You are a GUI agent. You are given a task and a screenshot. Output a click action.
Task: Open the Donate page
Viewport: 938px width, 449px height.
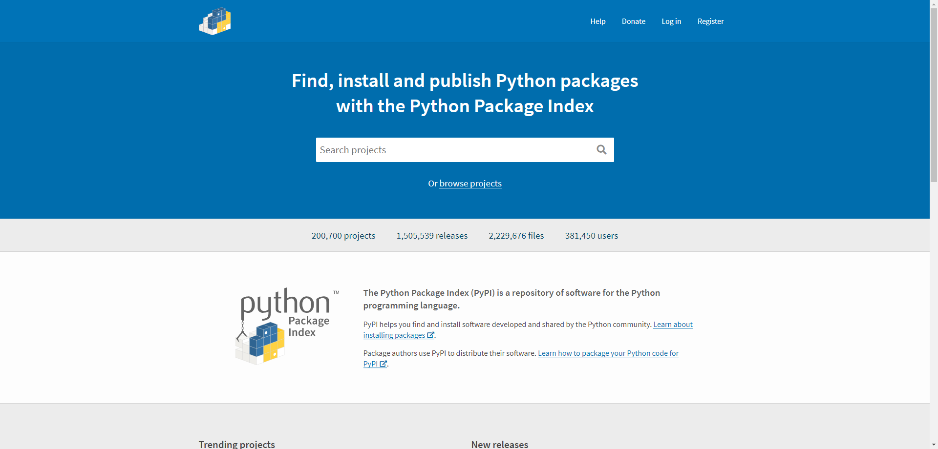pos(633,21)
